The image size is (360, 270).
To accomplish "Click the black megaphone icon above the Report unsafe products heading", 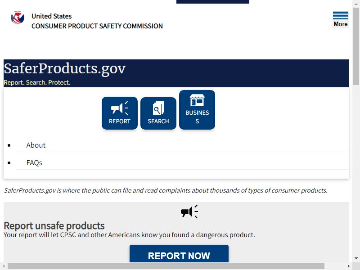I will pos(189,211).
